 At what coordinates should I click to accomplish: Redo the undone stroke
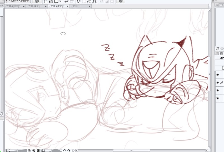coord(71,1)
